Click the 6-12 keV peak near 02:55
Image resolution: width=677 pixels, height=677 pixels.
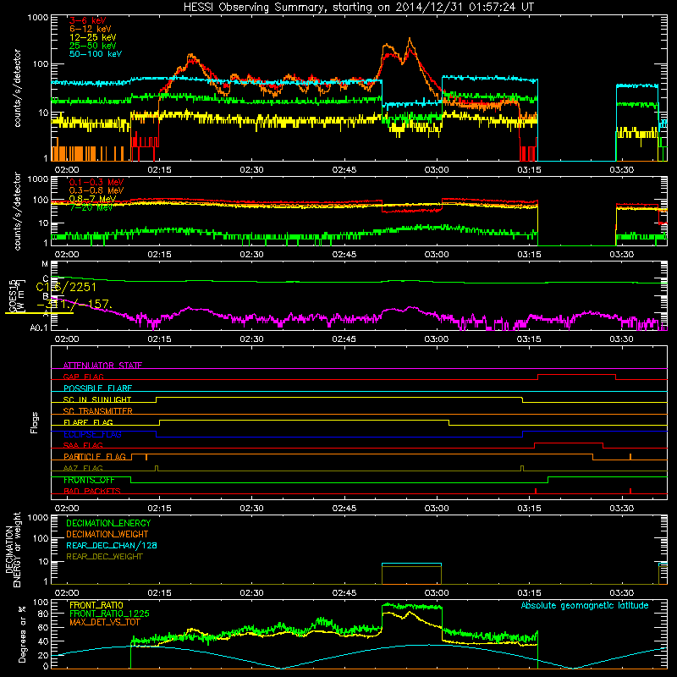tap(410, 40)
